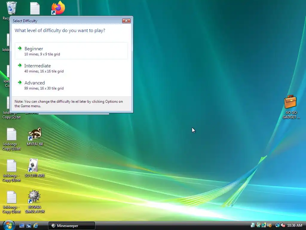
Task: Select the unnamed text file beside Recycle Bin
Action: [35, 8]
